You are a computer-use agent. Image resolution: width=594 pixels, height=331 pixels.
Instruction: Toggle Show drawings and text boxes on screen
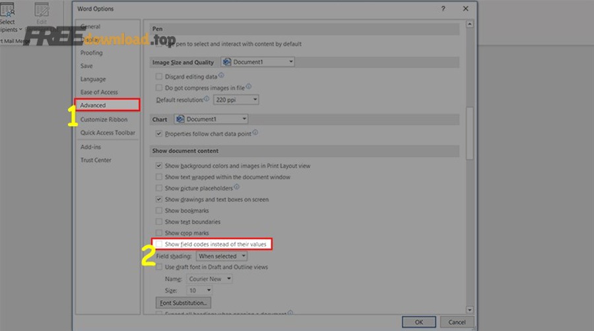[x=158, y=199]
